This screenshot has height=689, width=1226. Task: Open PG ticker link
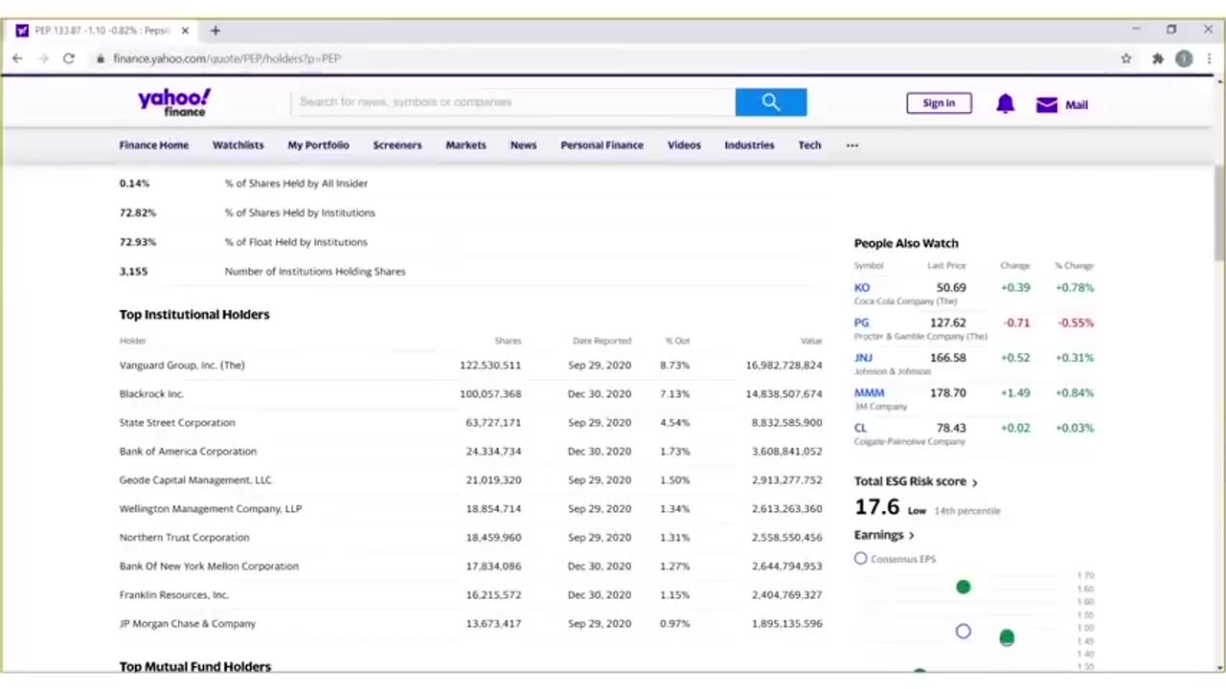(862, 322)
